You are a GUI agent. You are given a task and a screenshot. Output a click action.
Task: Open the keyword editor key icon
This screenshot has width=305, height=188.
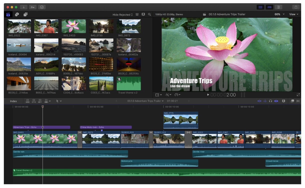click(x=33, y=7)
